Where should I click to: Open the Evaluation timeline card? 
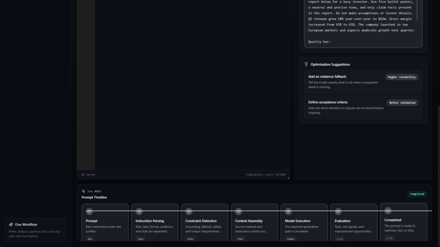(354, 222)
